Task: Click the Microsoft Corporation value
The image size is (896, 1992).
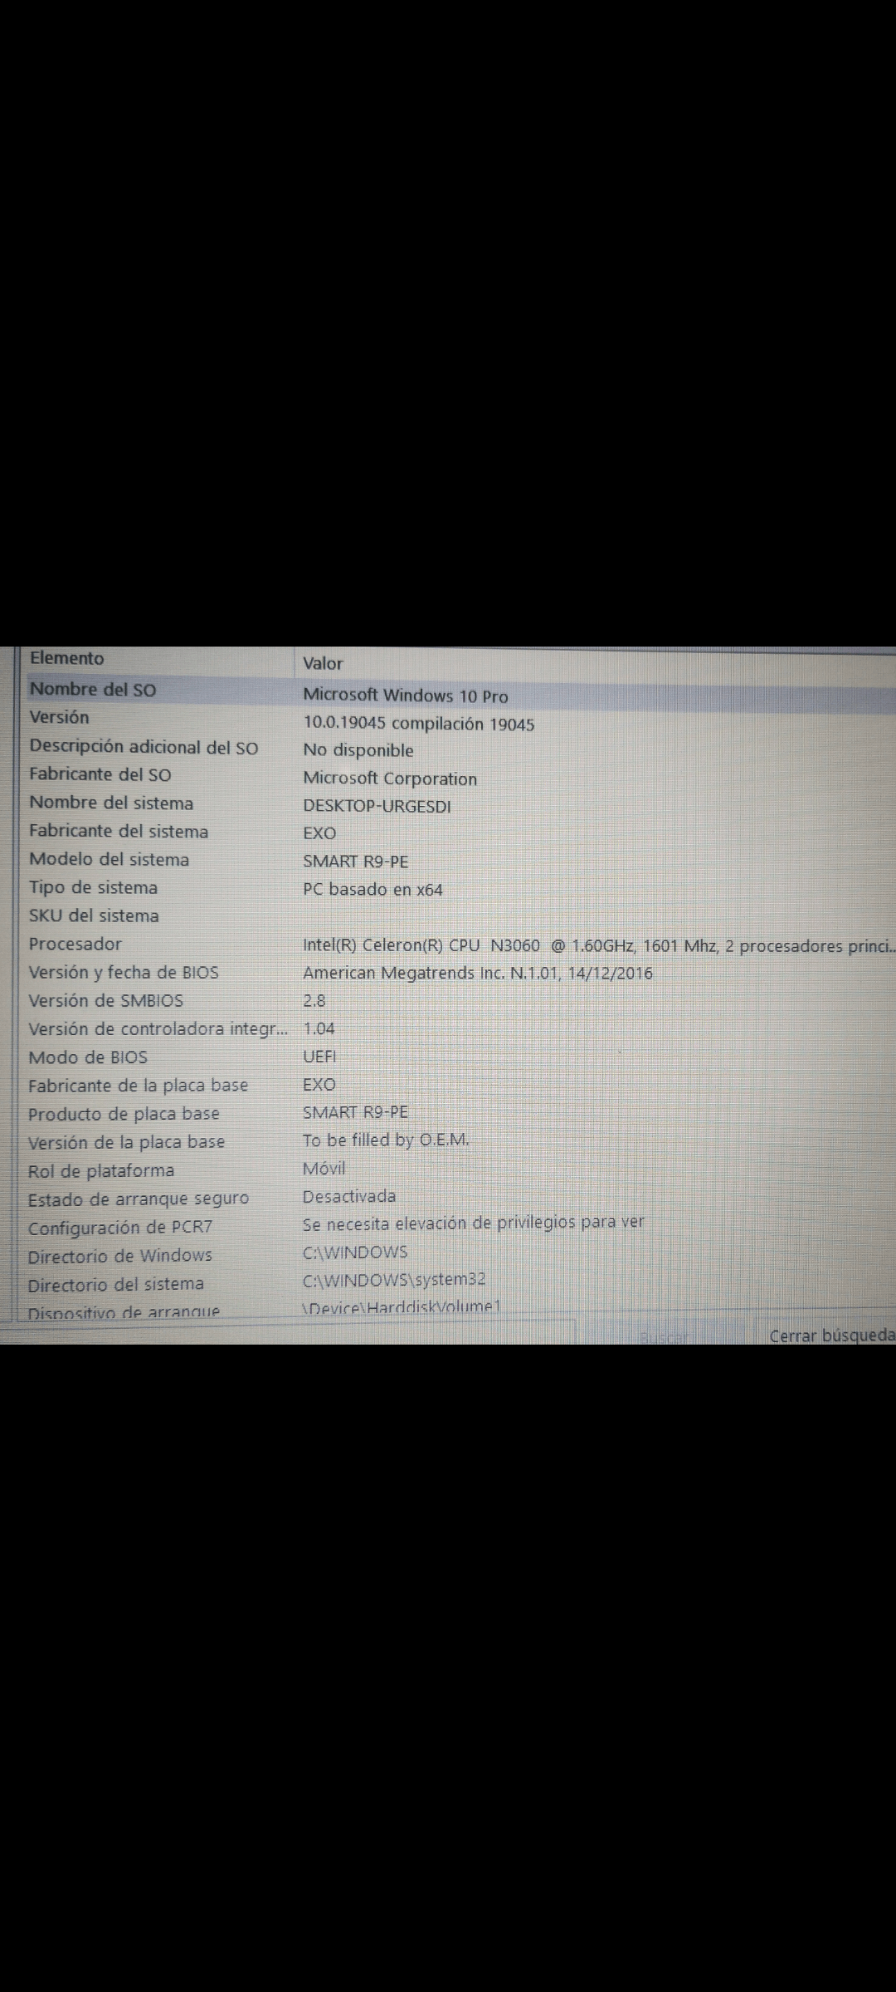Action: [390, 779]
